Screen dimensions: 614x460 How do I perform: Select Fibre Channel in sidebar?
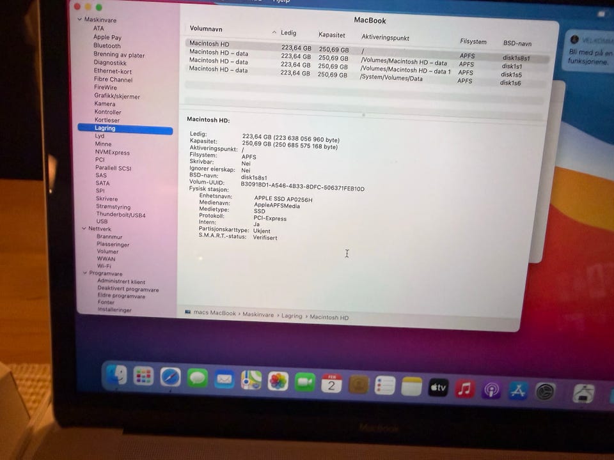pyautogui.click(x=113, y=79)
